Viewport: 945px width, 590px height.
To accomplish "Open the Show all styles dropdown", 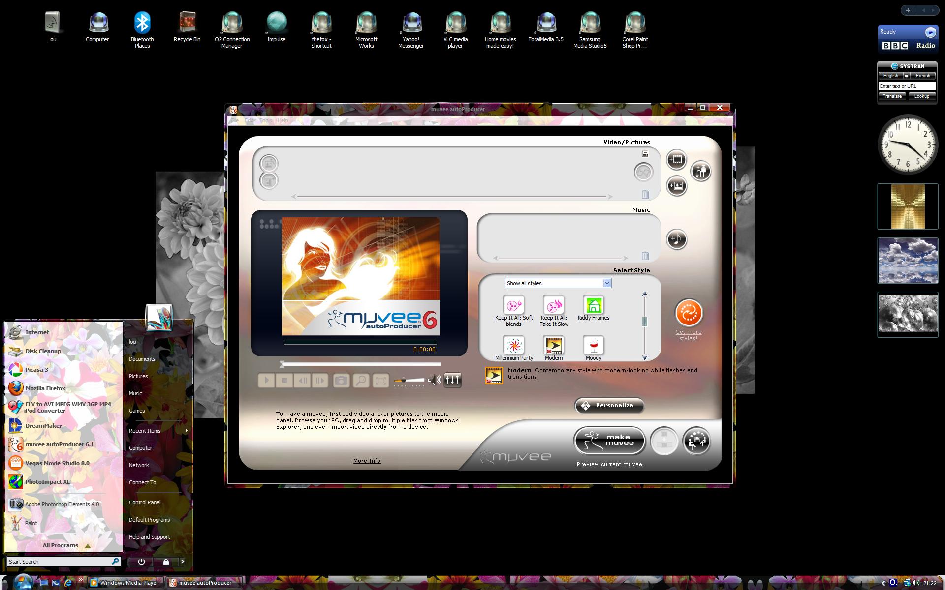I will tap(558, 283).
